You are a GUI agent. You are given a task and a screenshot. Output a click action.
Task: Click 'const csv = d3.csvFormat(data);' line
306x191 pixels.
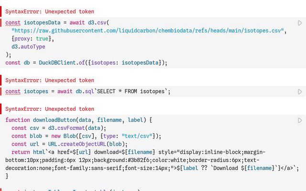pos(59,128)
